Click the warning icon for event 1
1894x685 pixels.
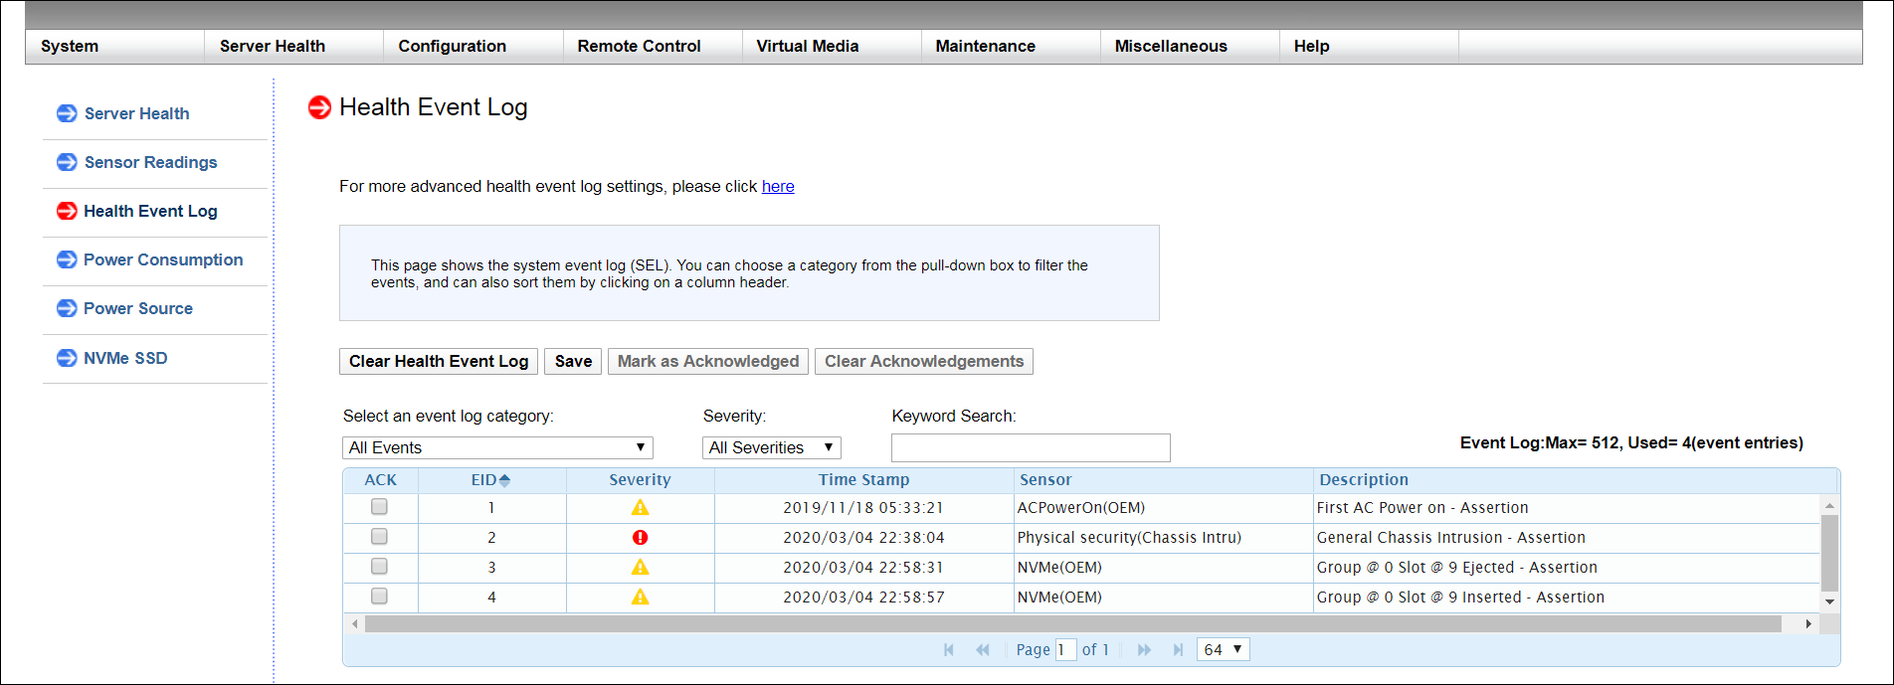(x=640, y=508)
